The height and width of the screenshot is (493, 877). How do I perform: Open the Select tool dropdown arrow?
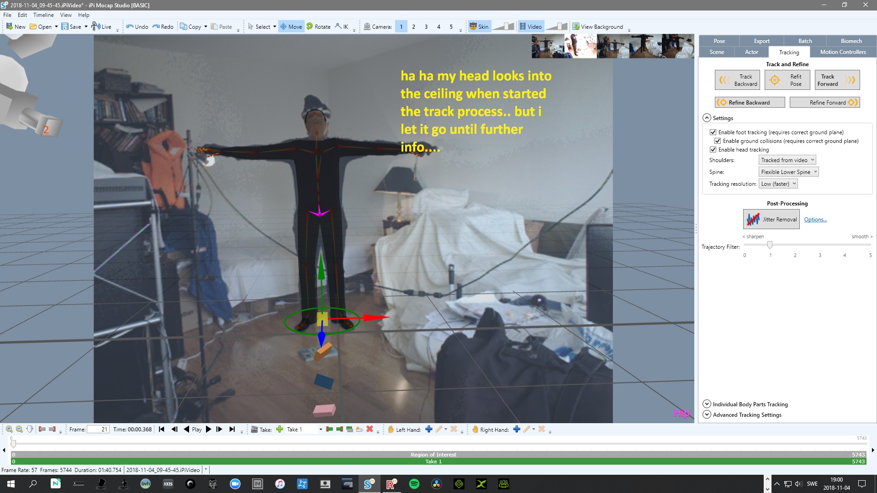(275, 26)
